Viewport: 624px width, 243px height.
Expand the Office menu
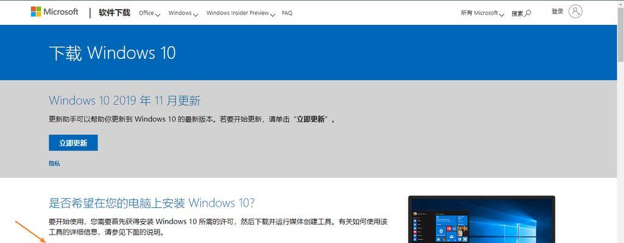(149, 13)
